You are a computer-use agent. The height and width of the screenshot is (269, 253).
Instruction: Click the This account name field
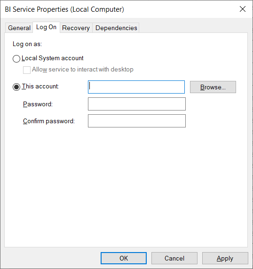136,87
